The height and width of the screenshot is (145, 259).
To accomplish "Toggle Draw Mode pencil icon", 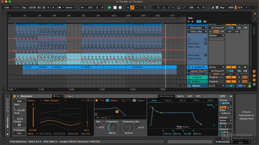I will coord(213,8).
